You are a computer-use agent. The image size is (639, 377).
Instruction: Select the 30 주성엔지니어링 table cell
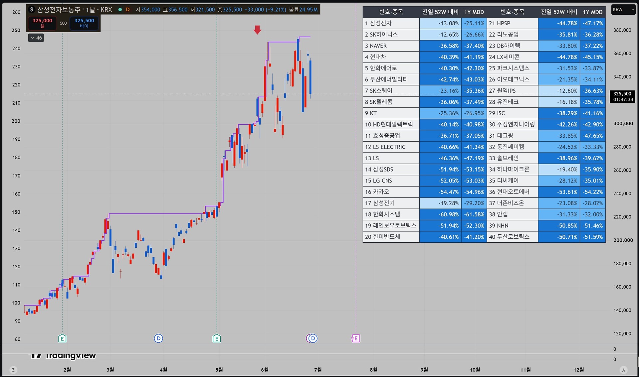tap(513, 124)
